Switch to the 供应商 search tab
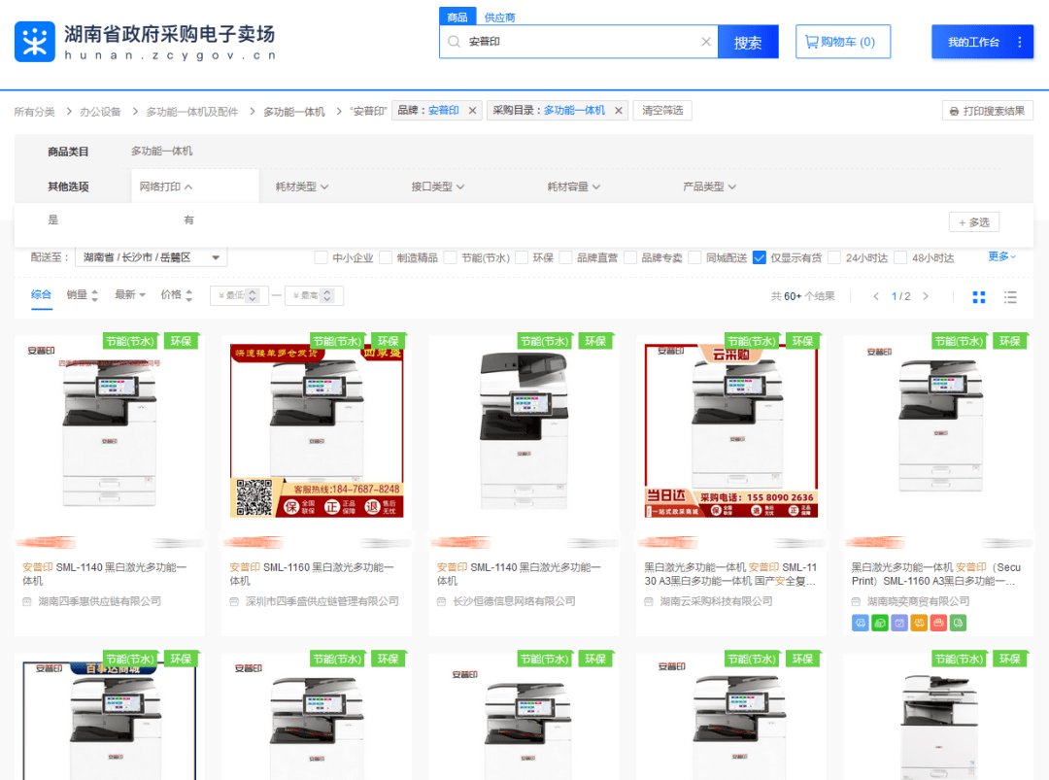1049x780 pixels. pos(499,17)
